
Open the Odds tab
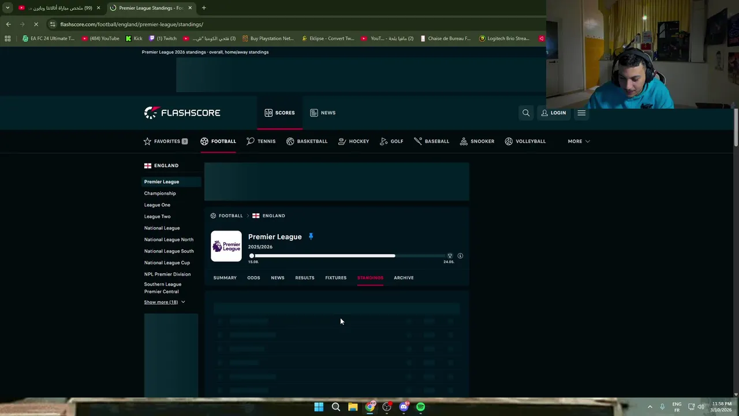point(253,278)
